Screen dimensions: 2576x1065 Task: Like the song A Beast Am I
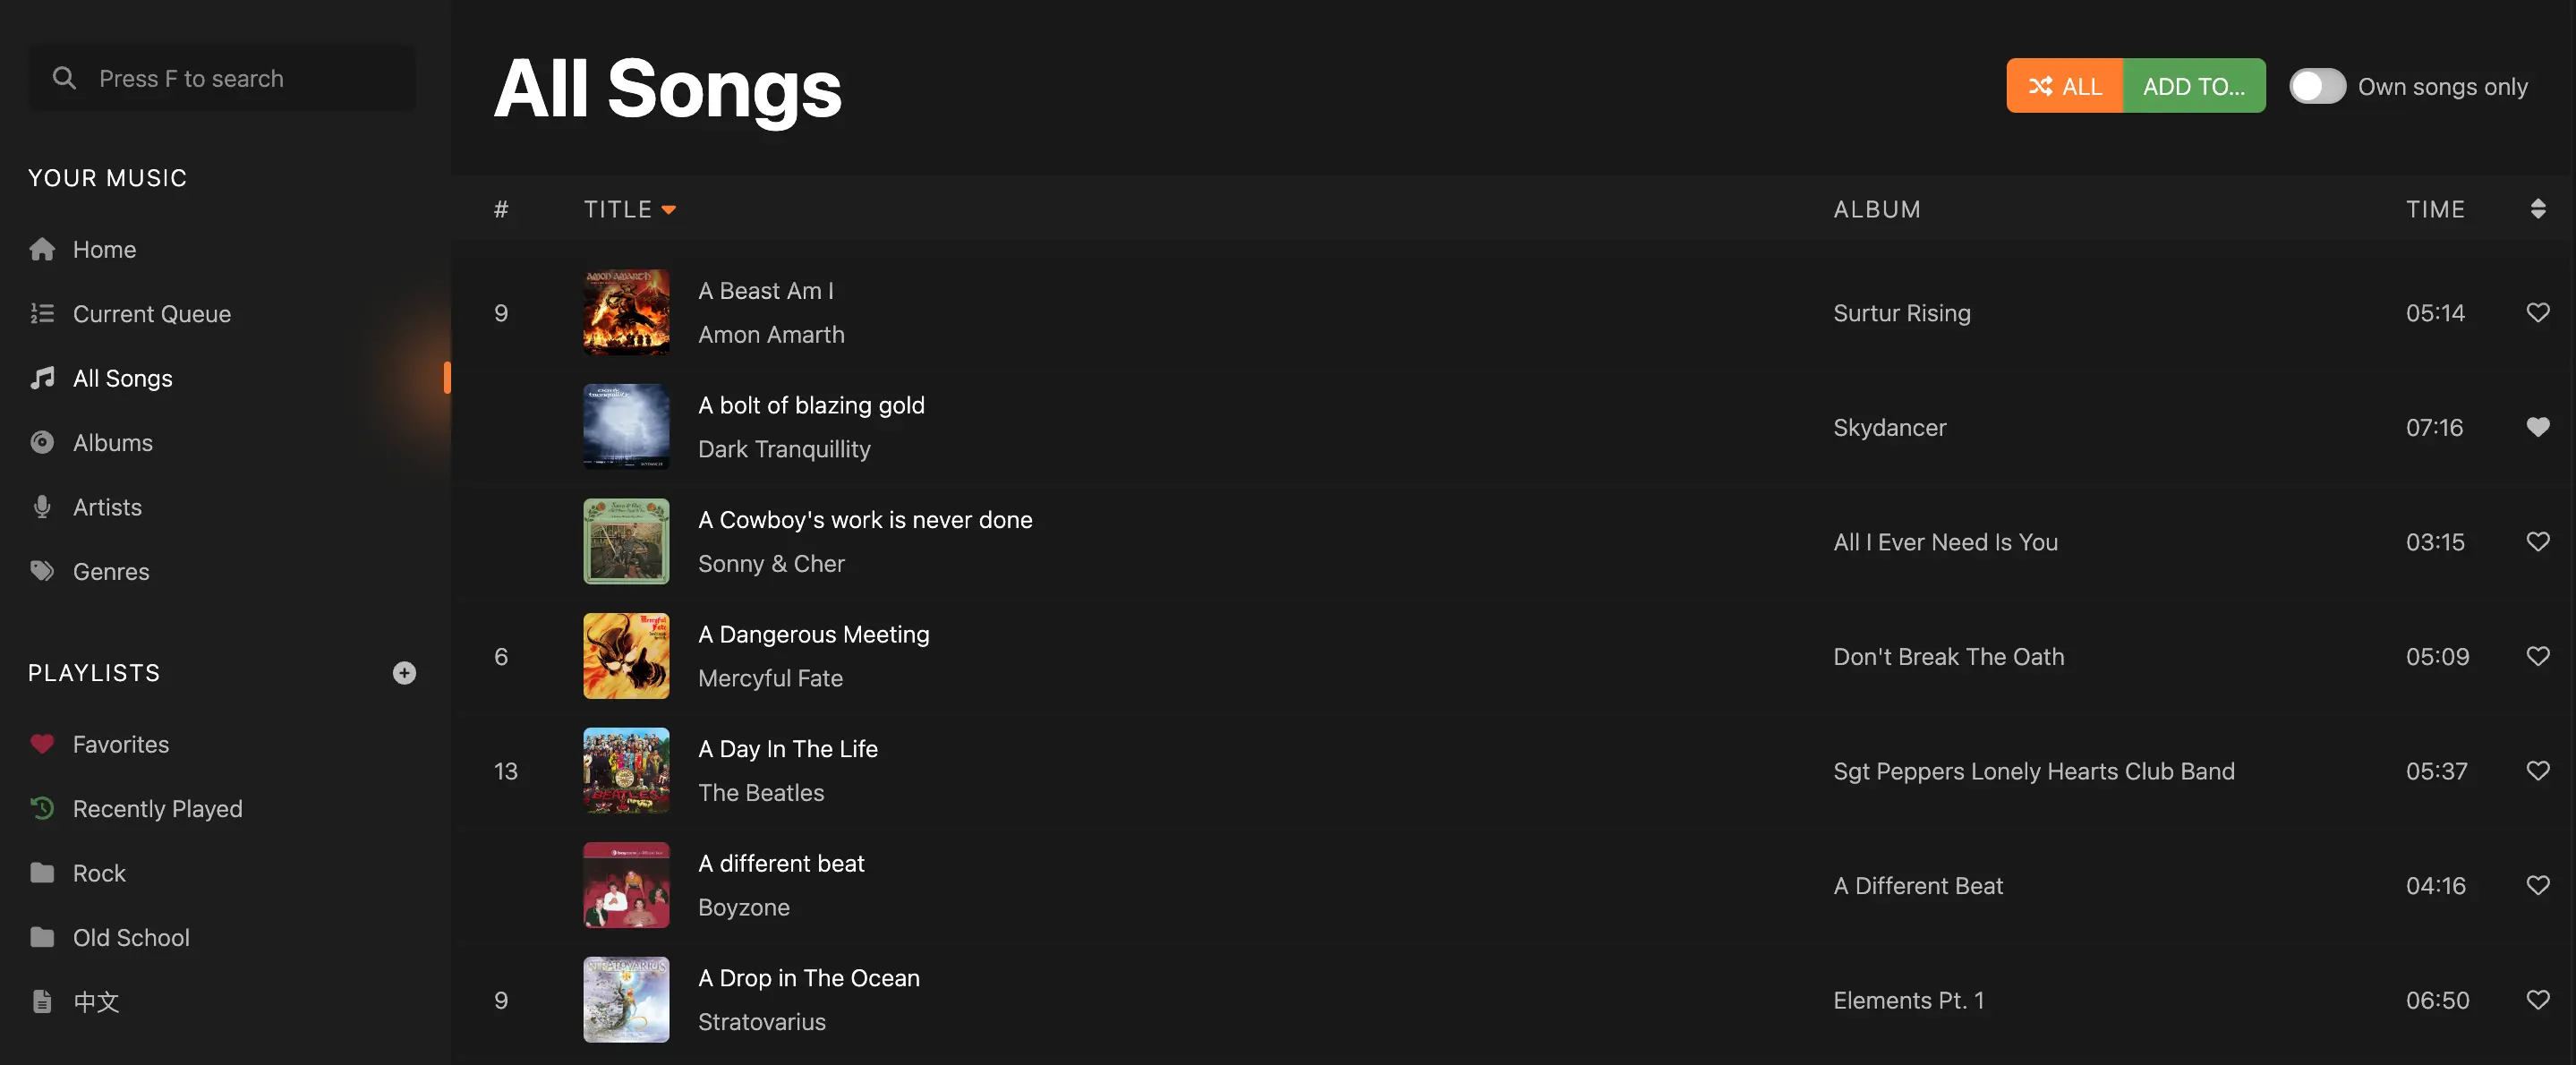point(2537,313)
